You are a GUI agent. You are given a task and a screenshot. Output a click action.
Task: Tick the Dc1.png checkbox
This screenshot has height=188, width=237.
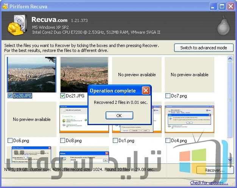click(115, 141)
